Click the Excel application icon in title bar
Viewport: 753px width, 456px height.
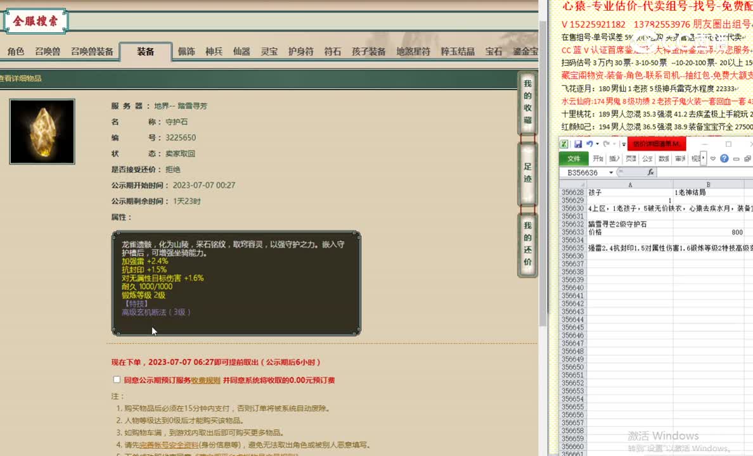point(565,144)
